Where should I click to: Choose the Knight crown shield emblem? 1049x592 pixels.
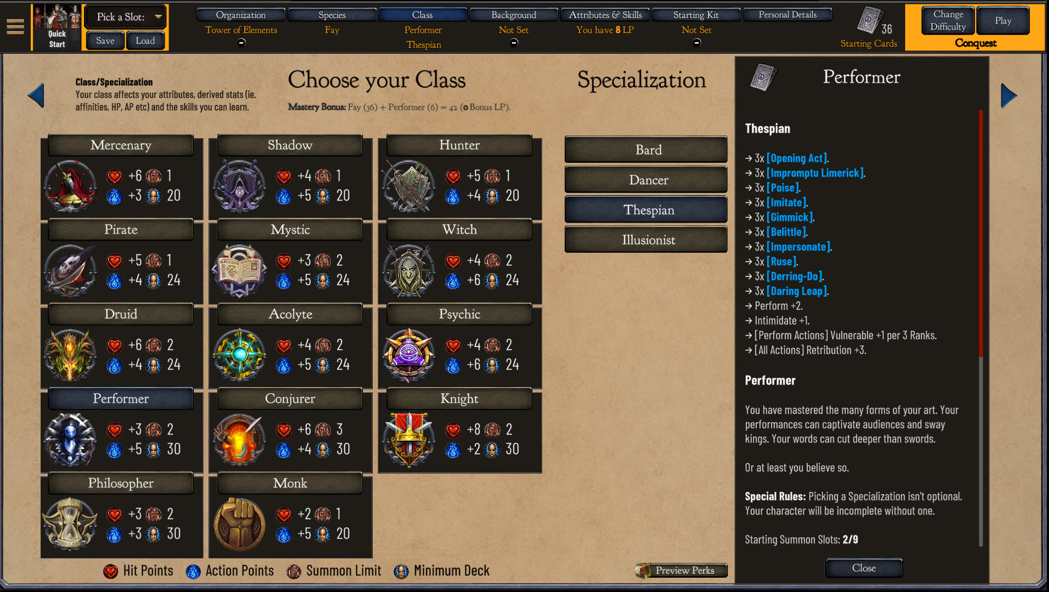(x=409, y=439)
